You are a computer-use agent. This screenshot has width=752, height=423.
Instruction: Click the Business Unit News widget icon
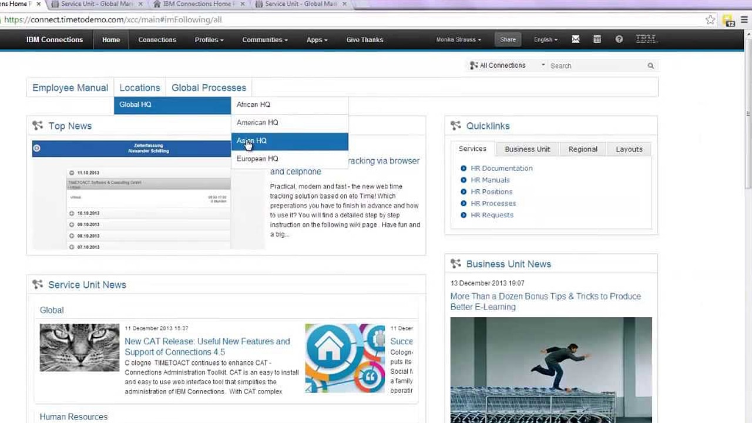455,264
